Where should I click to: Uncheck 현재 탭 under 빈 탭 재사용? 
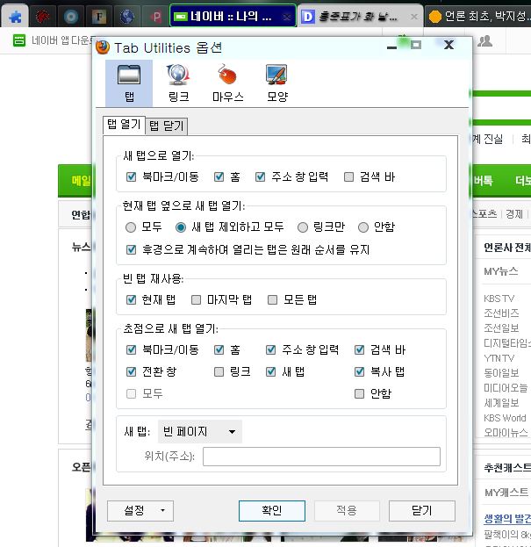[131, 299]
